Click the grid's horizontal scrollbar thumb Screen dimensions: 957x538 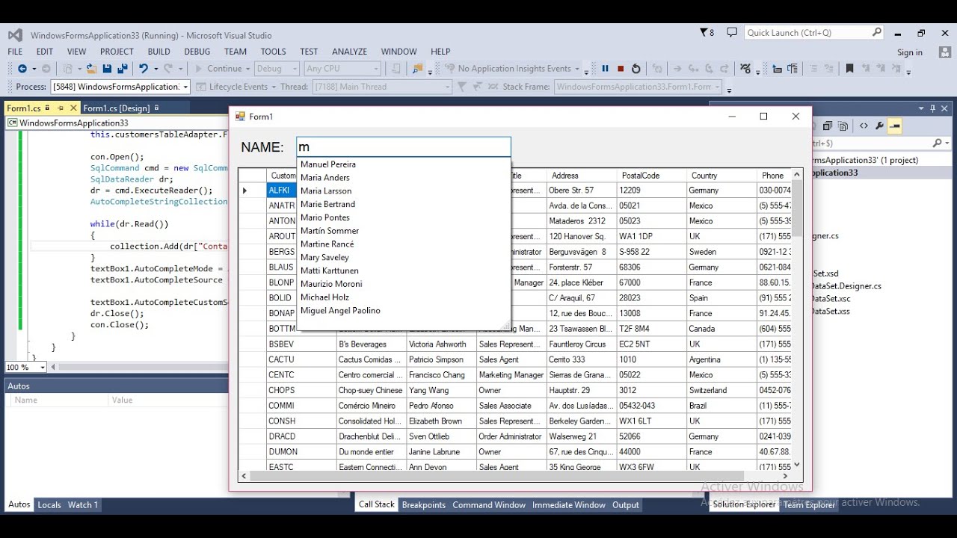pyautogui.click(x=496, y=476)
